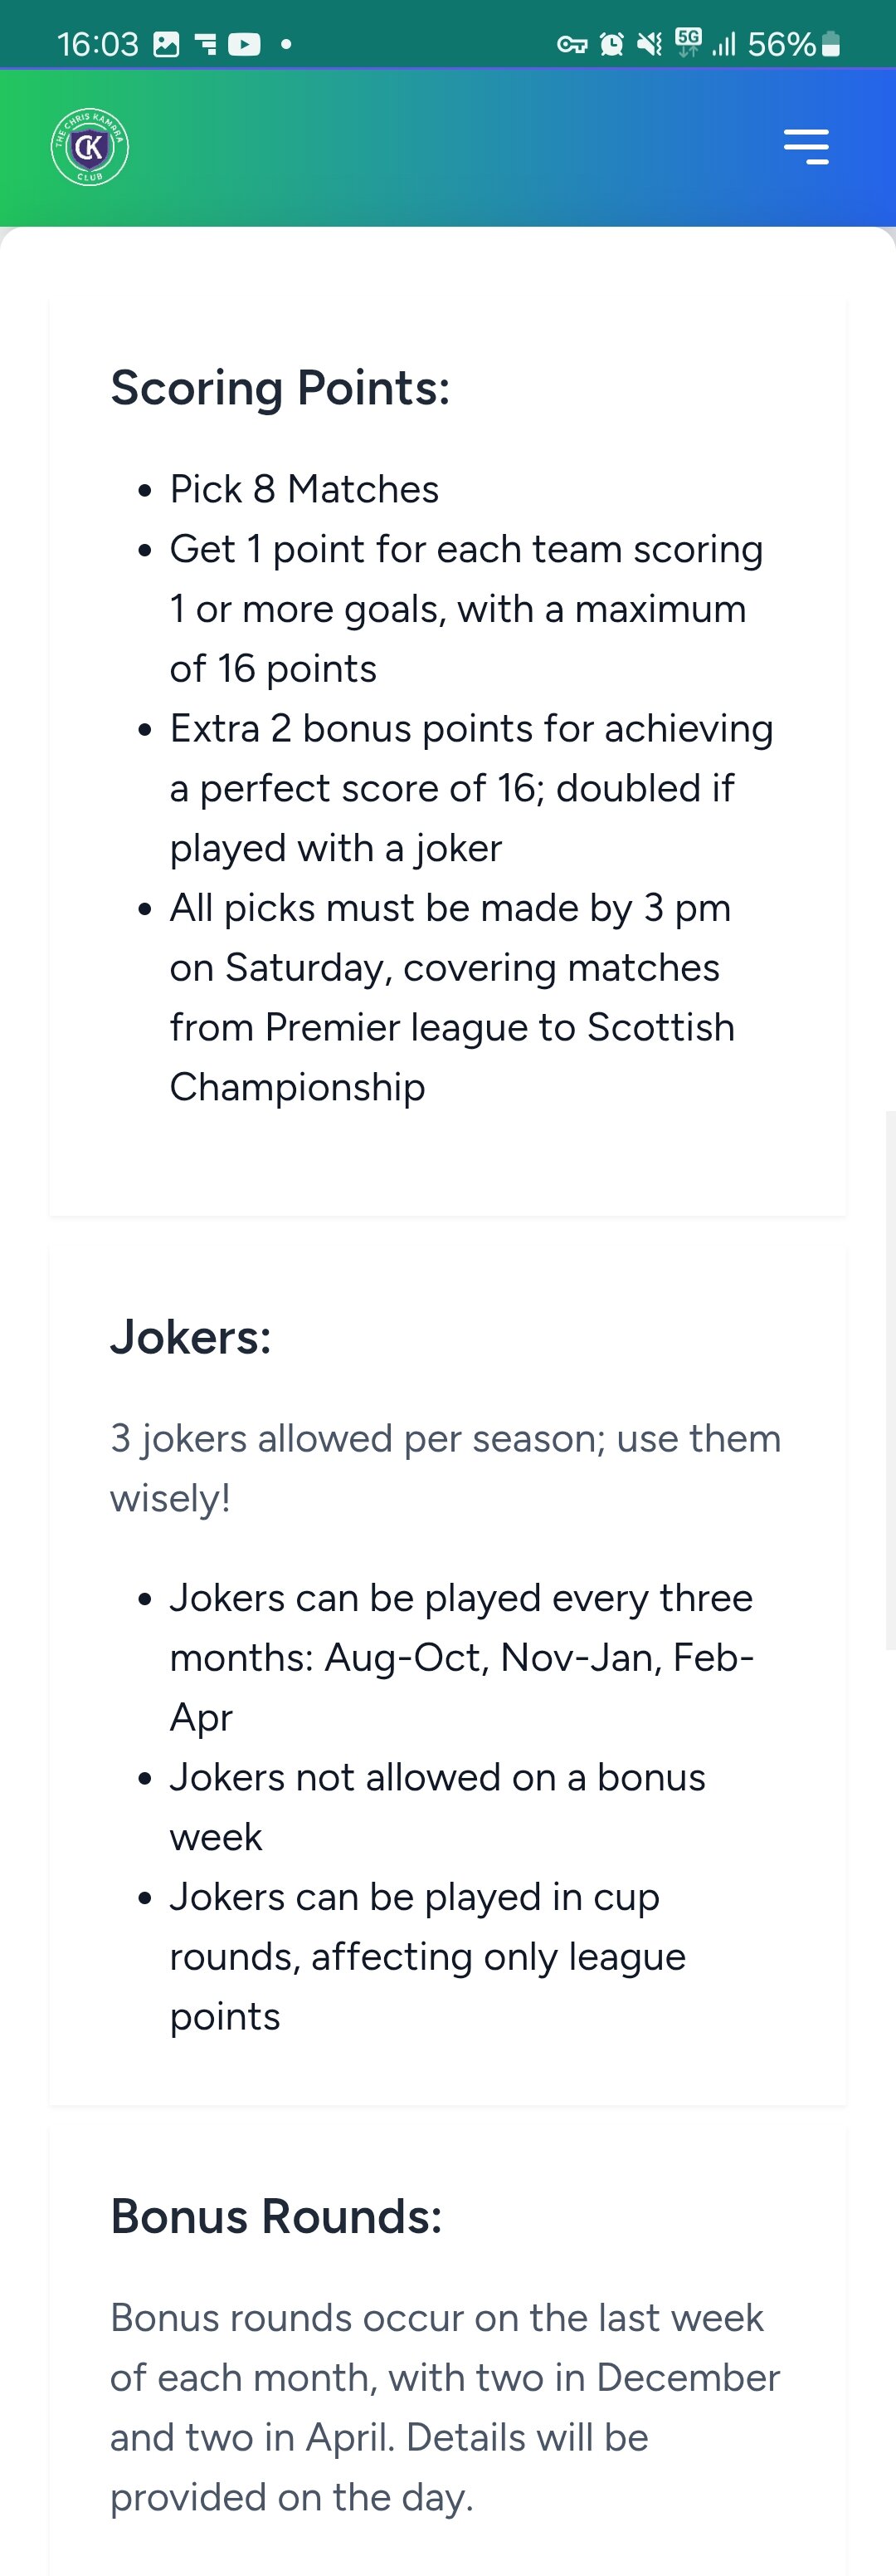
Task: Tap the 56% battery percentage text
Action: [782, 44]
